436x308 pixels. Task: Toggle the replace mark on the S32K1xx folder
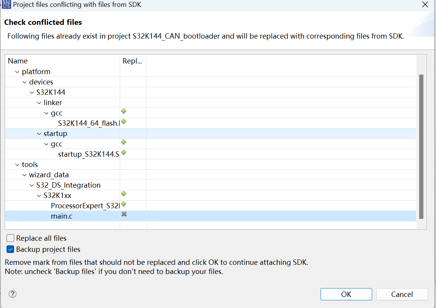pos(124,194)
